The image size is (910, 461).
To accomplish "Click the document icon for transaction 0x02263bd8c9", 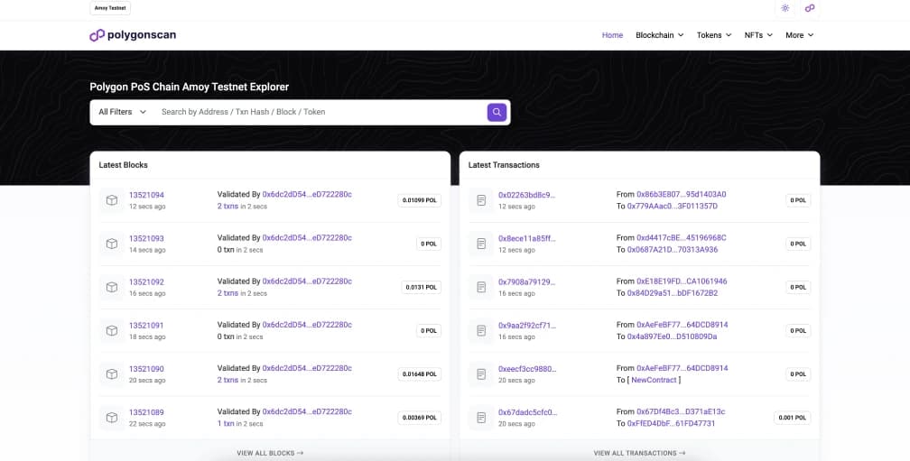I will (481, 200).
